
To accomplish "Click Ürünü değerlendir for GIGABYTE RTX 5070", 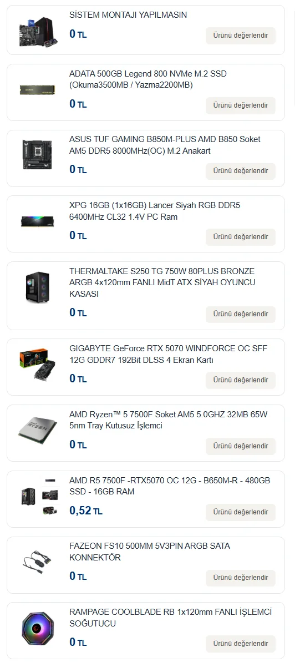I will tap(241, 380).
